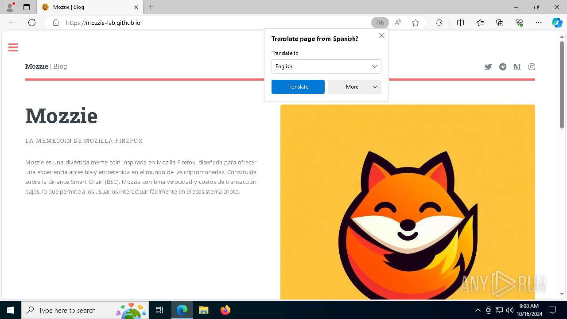Open the hamburger sidebar menu
567x319 pixels.
click(x=13, y=47)
